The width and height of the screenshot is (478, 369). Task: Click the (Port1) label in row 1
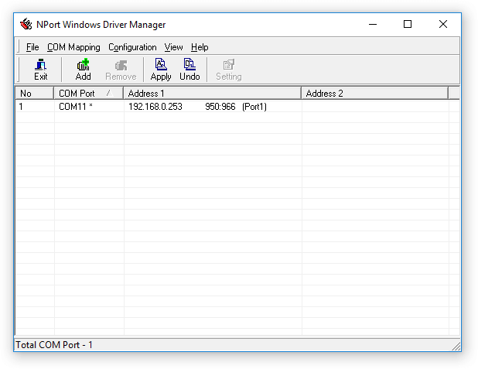coord(254,107)
